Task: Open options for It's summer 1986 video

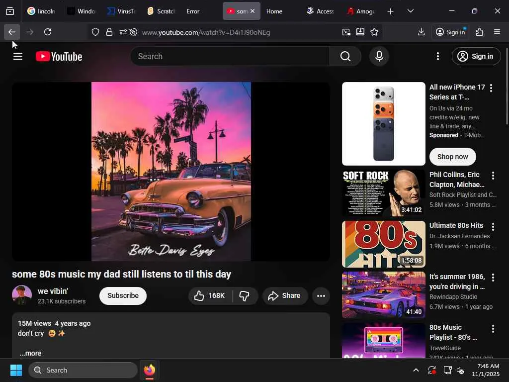Action: coord(493,278)
